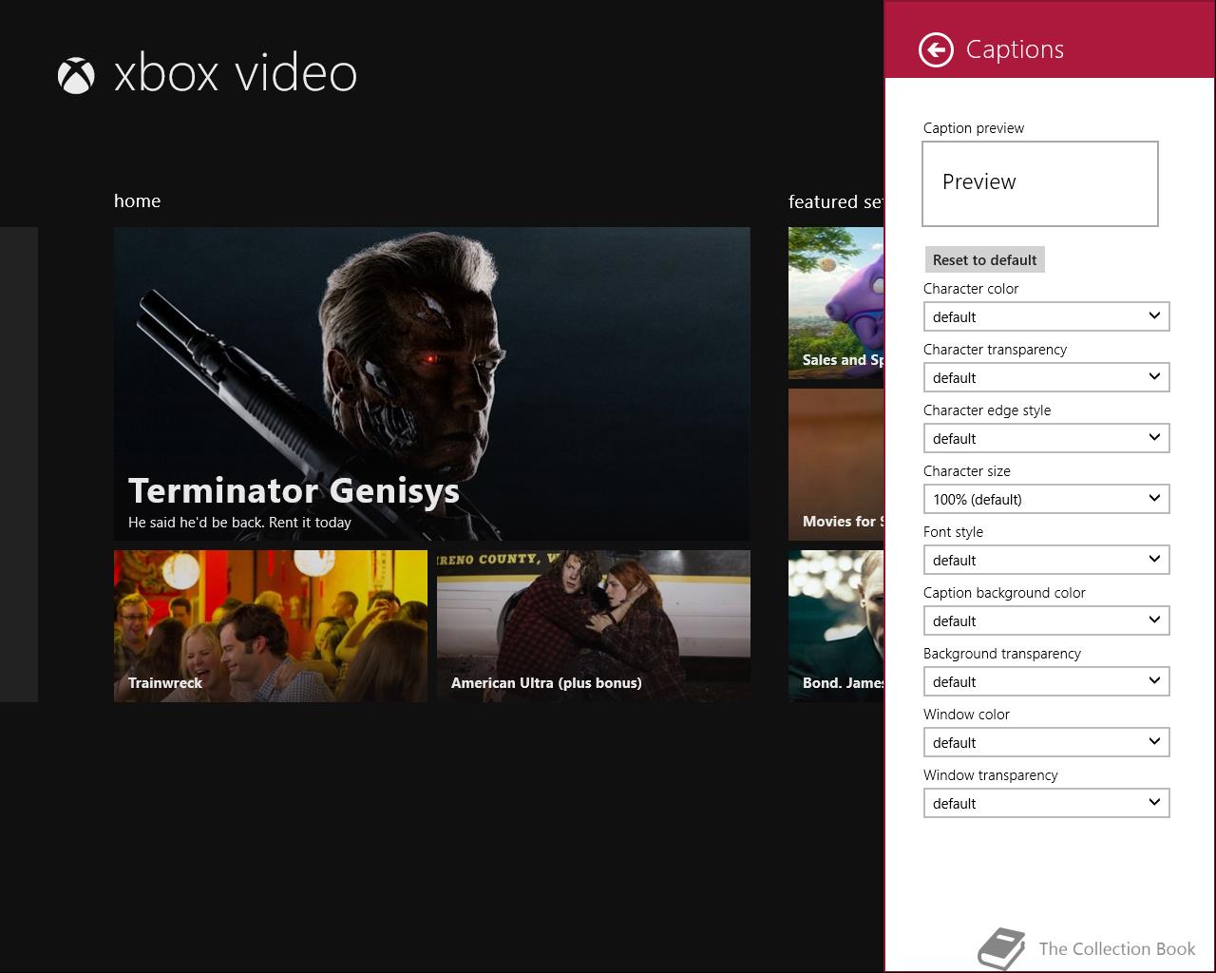1216x973 pixels.
Task: Open the Character color dropdown
Action: (x=1046, y=316)
